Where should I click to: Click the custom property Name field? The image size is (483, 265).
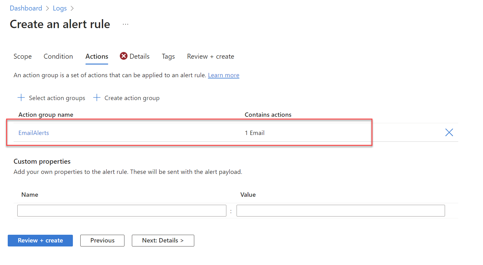point(122,211)
